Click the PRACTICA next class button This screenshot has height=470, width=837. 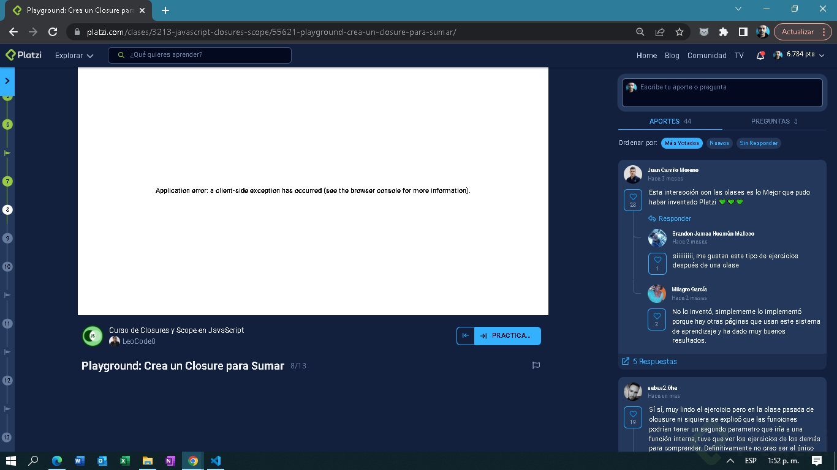(x=507, y=336)
